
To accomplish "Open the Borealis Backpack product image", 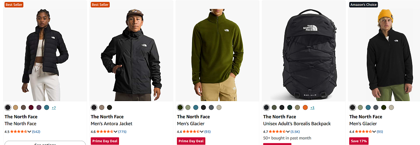I will coord(303,51).
